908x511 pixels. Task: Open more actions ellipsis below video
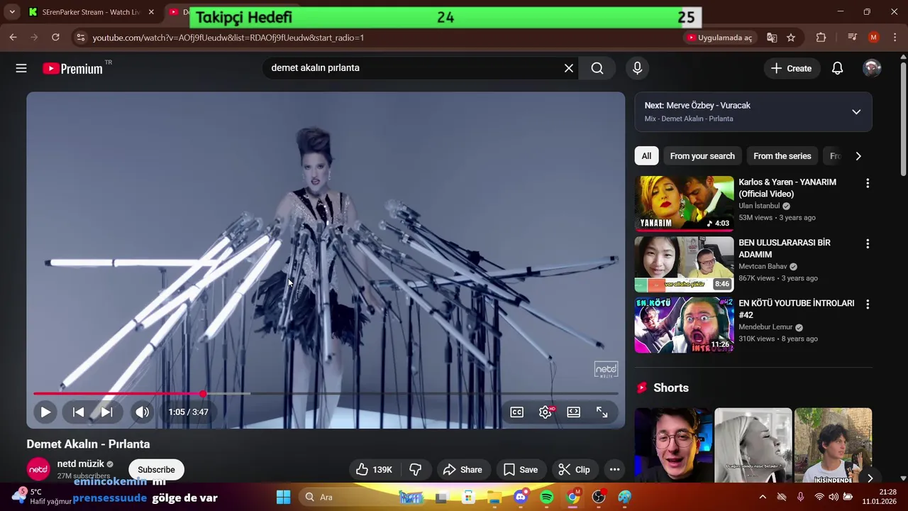click(615, 469)
